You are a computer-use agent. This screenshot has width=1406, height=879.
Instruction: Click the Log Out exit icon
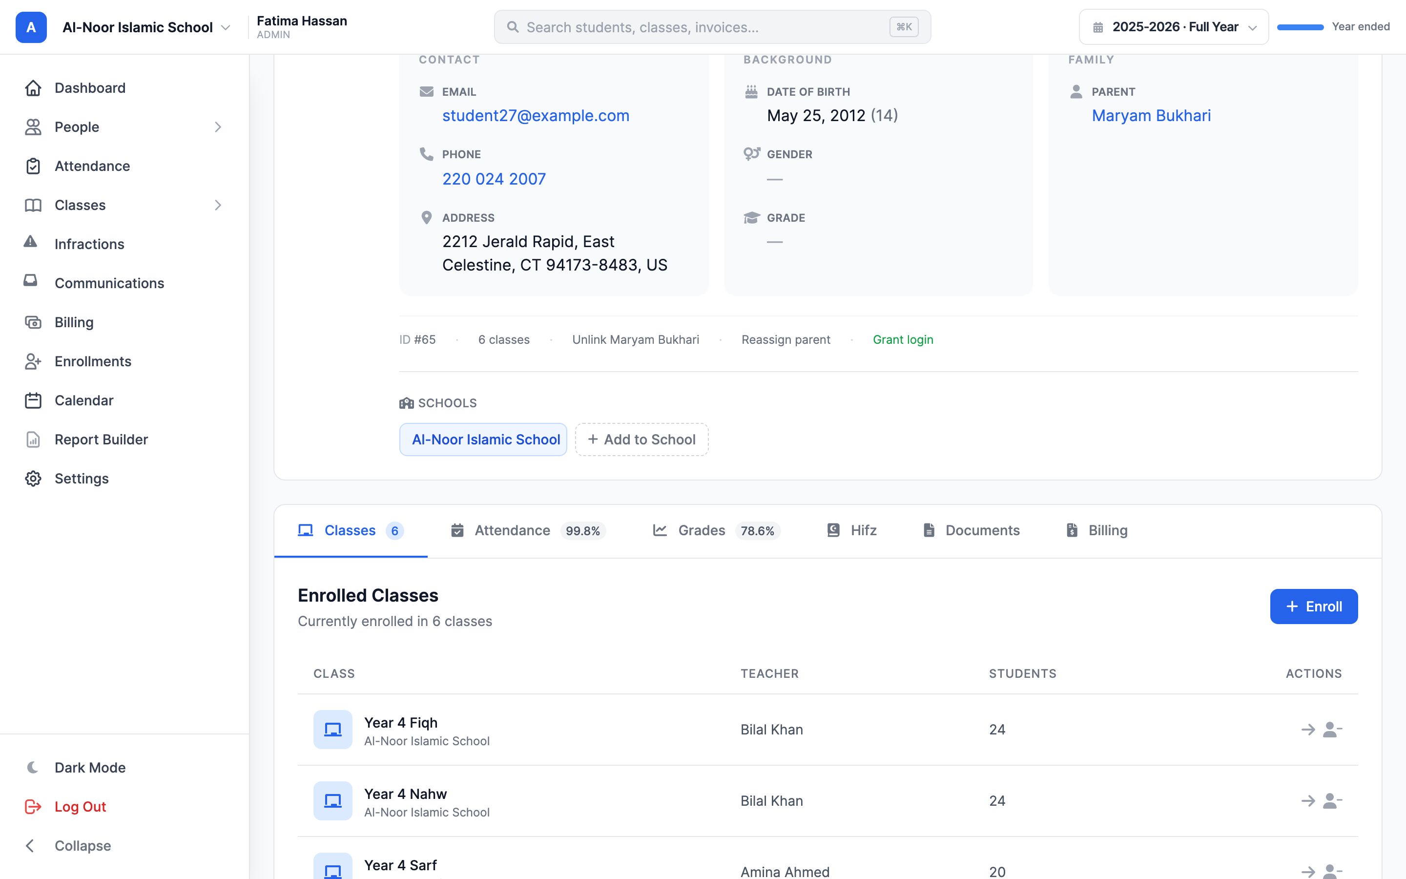pos(33,806)
